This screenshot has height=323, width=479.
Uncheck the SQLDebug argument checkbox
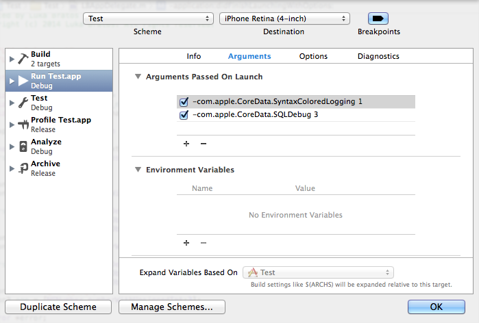click(x=184, y=115)
